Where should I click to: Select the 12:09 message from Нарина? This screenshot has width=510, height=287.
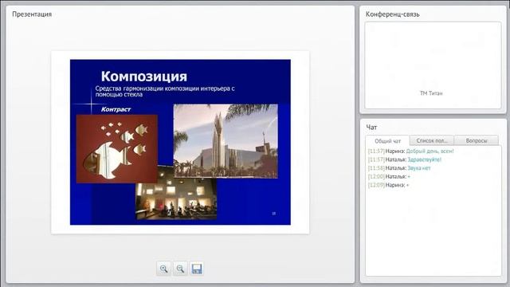click(x=388, y=185)
